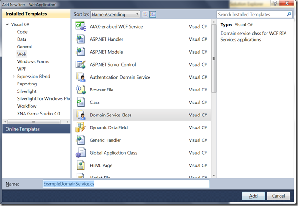
Task: Select the Data category
Action: coord(22,39)
